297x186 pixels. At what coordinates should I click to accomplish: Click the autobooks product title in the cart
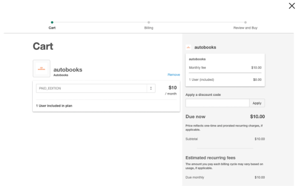(x=68, y=70)
